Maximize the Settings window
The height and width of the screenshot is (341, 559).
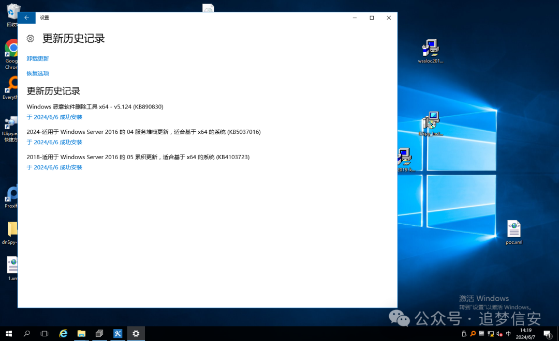[372, 18]
